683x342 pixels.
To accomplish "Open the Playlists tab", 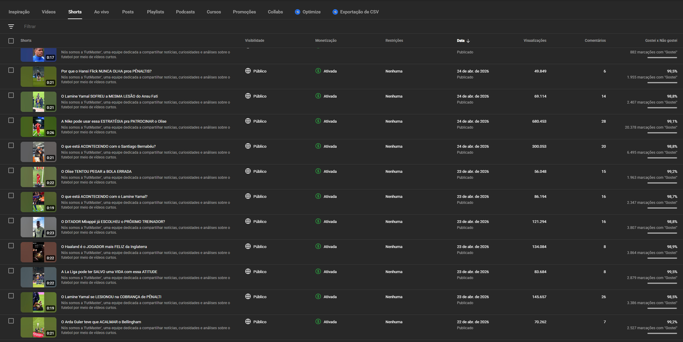I will [x=155, y=12].
